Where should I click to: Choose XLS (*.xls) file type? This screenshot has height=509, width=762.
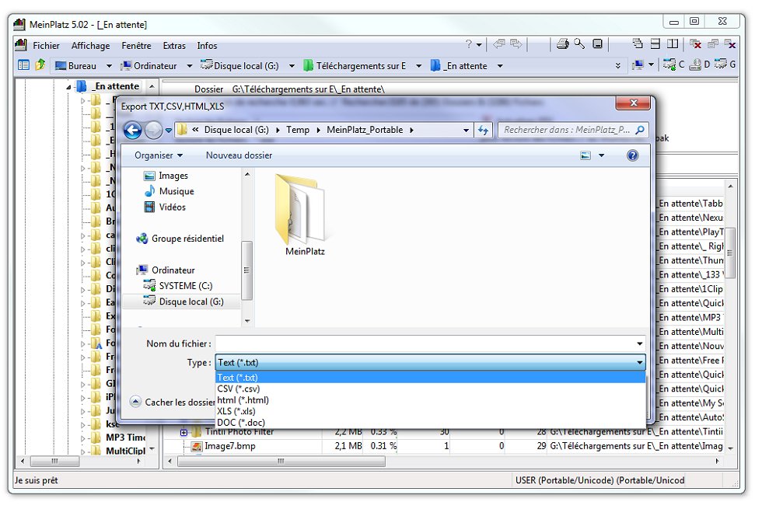[x=430, y=411]
